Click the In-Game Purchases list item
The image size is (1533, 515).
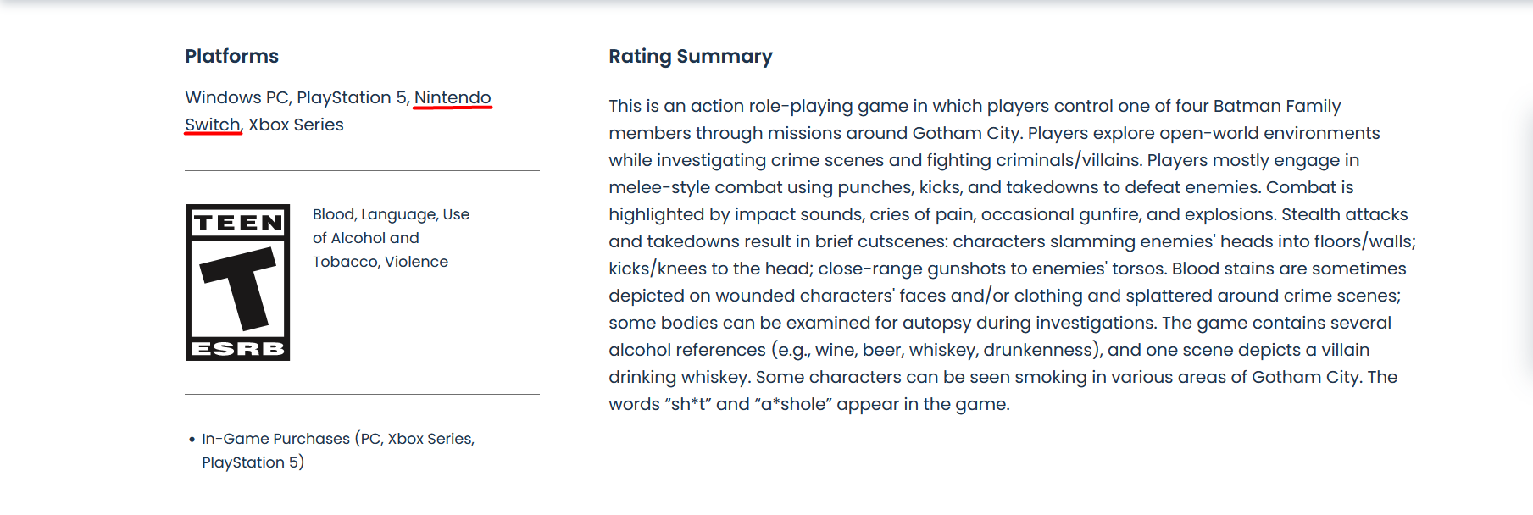click(x=338, y=450)
